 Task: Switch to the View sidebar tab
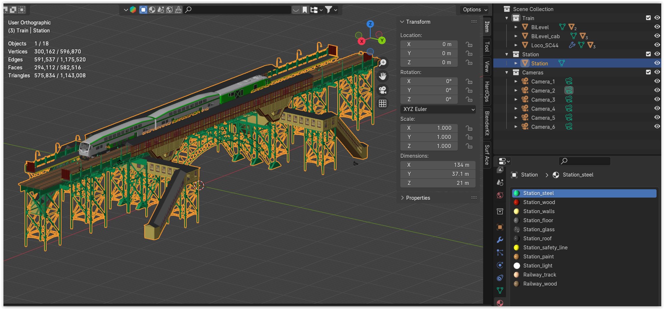tap(487, 66)
